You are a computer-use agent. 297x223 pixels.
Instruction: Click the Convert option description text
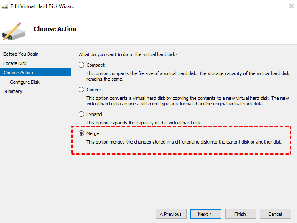point(187,101)
